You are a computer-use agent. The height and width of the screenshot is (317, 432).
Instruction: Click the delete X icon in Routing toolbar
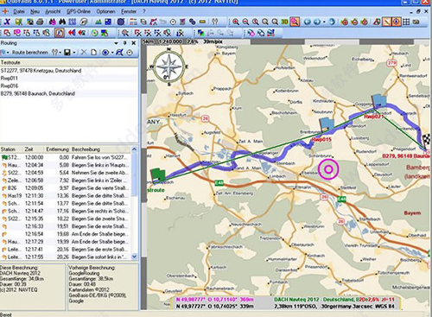[84, 52]
